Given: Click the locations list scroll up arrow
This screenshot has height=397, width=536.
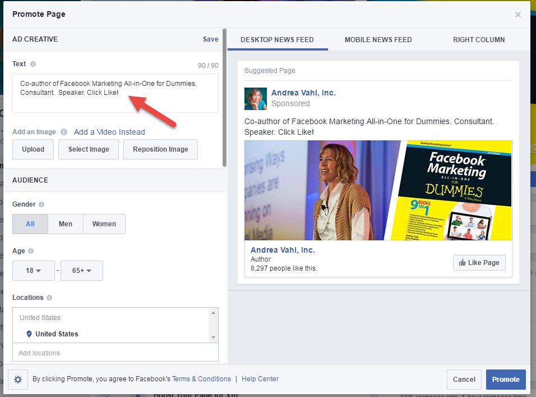Looking at the screenshot, I should 213,313.
